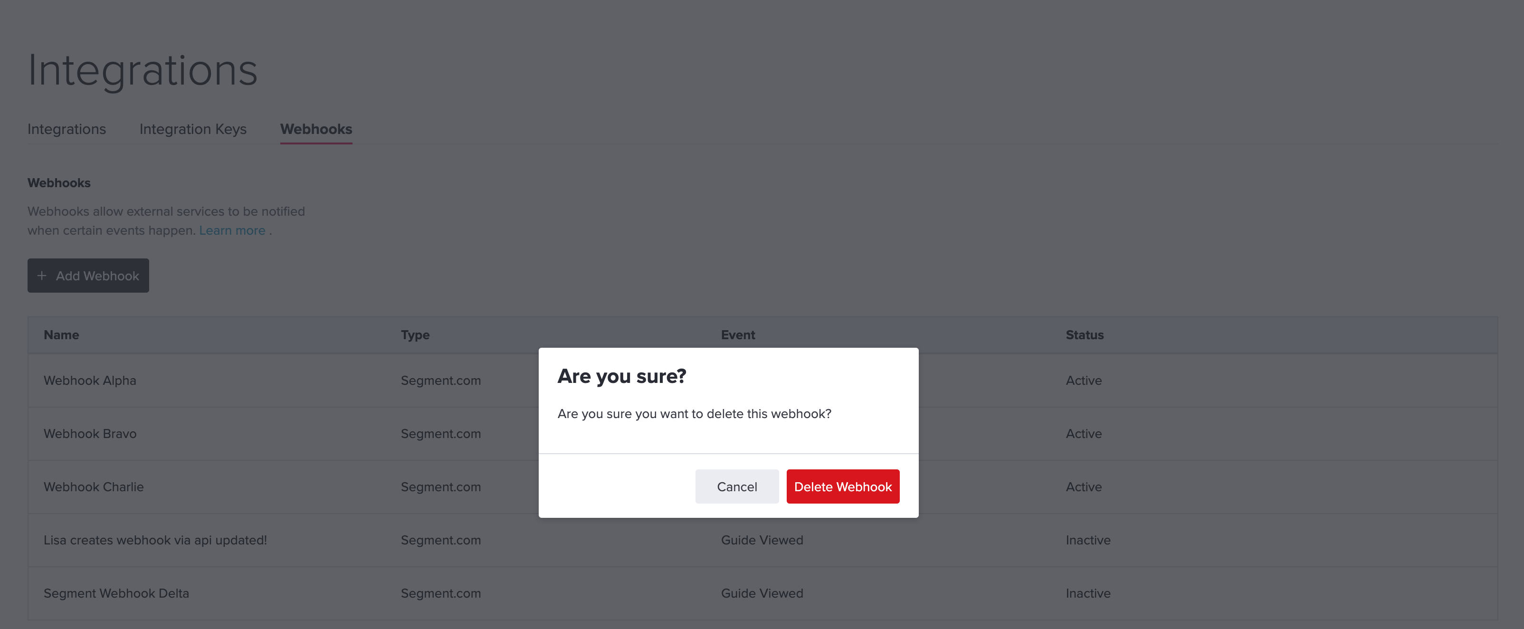Viewport: 1524px width, 629px height.
Task: Select the Webhooks tab
Action: click(316, 129)
